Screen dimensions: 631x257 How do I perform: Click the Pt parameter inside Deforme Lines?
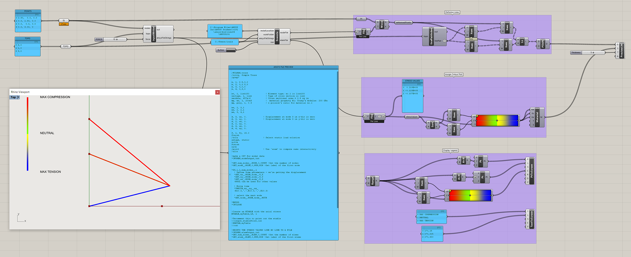[x=362, y=19]
